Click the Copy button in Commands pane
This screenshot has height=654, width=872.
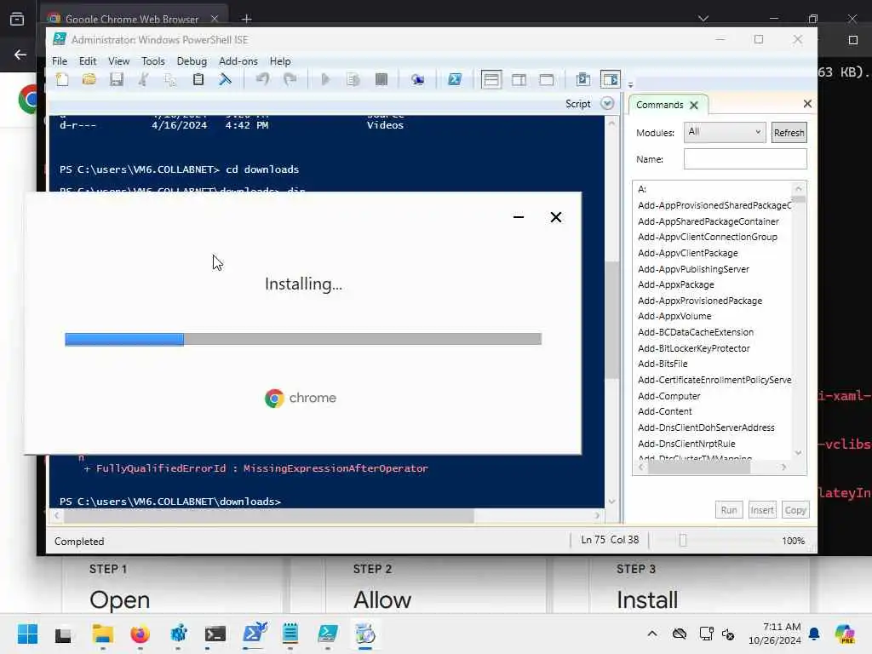pos(795,510)
